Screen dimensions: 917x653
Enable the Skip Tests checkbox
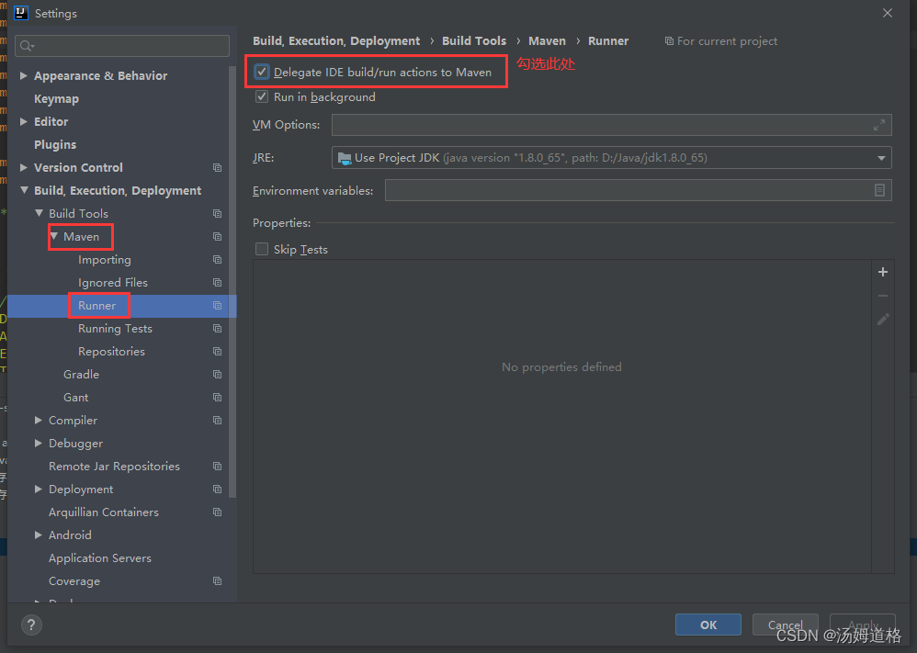[262, 249]
